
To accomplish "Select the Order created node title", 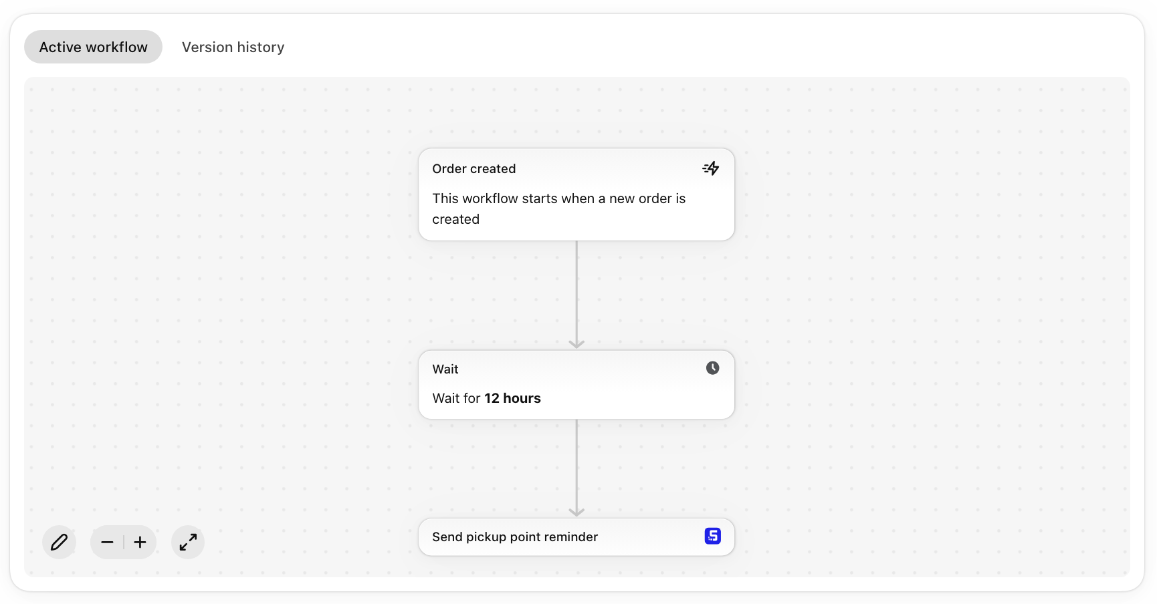I will point(474,168).
